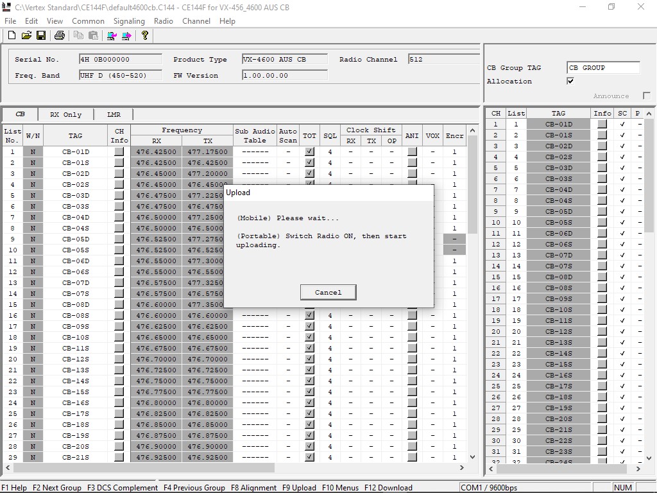657x493 pixels.
Task: Click the CB group list's horizontal scroll right arrow
Action: click(638, 469)
